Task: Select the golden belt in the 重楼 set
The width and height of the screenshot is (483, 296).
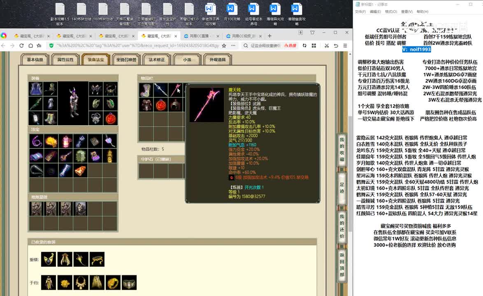Action: pos(97,259)
